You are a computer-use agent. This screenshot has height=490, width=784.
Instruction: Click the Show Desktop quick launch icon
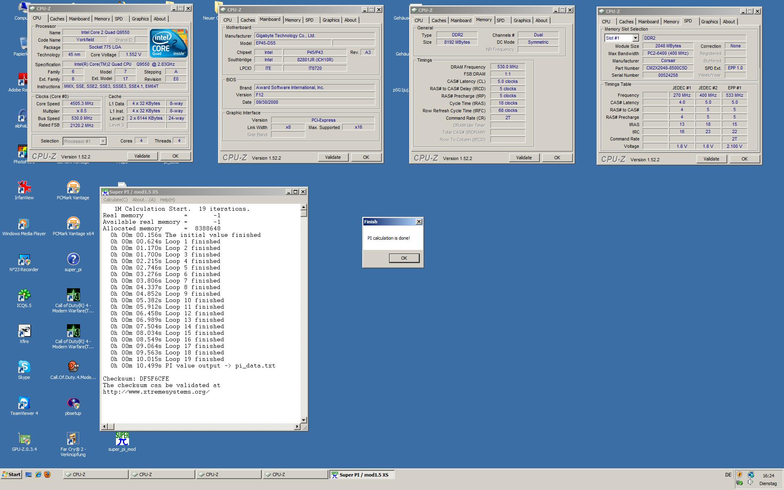coord(29,474)
